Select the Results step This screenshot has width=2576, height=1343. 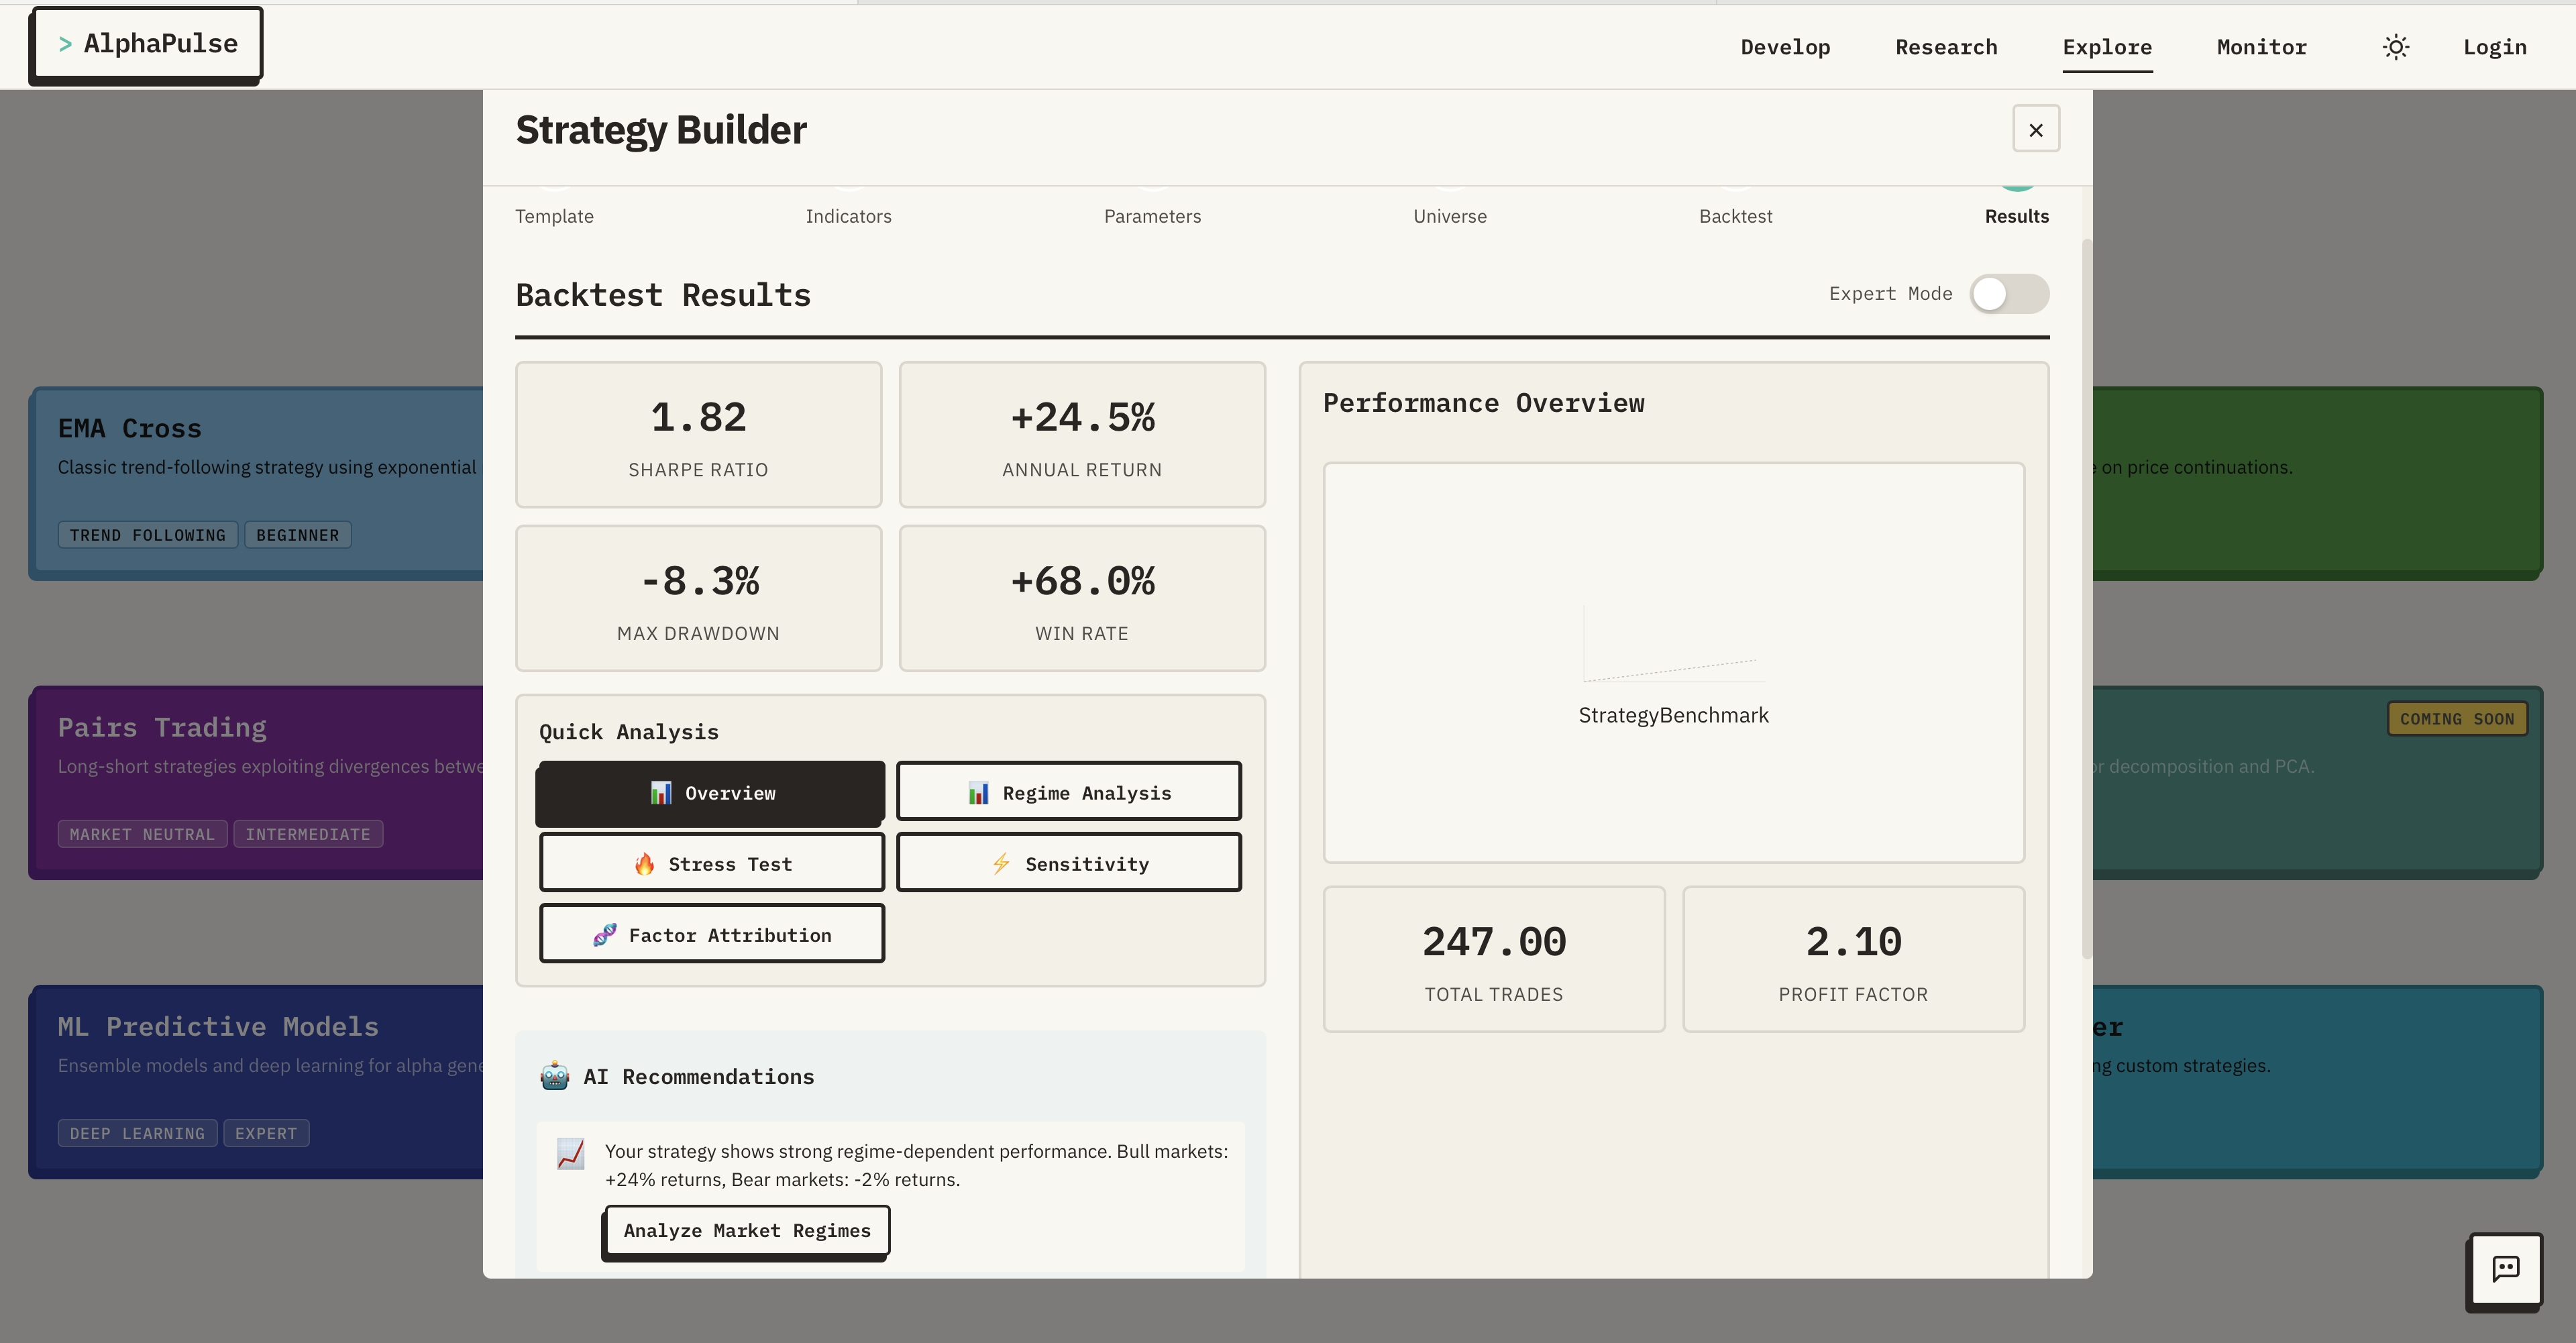point(2016,216)
